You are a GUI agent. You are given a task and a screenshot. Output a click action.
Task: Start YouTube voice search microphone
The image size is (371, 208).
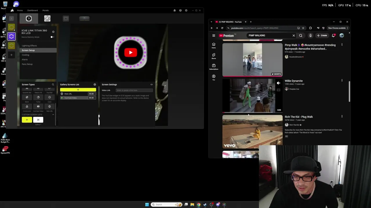[310, 36]
